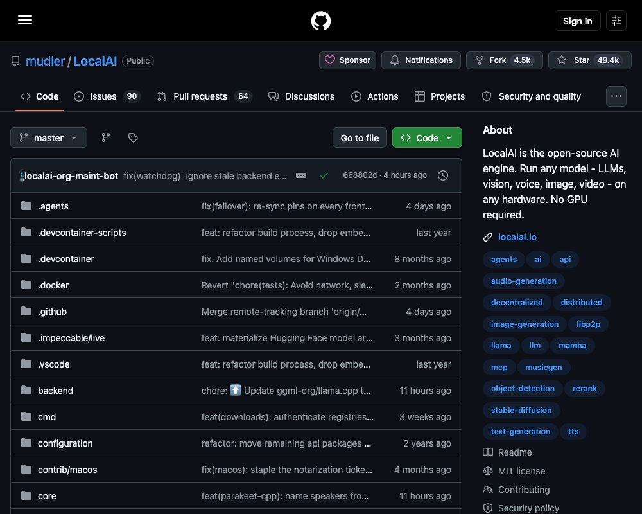The height and width of the screenshot is (514, 642).
Task: Open the appearance settings icon beside Sign in
Action: pyautogui.click(x=616, y=21)
